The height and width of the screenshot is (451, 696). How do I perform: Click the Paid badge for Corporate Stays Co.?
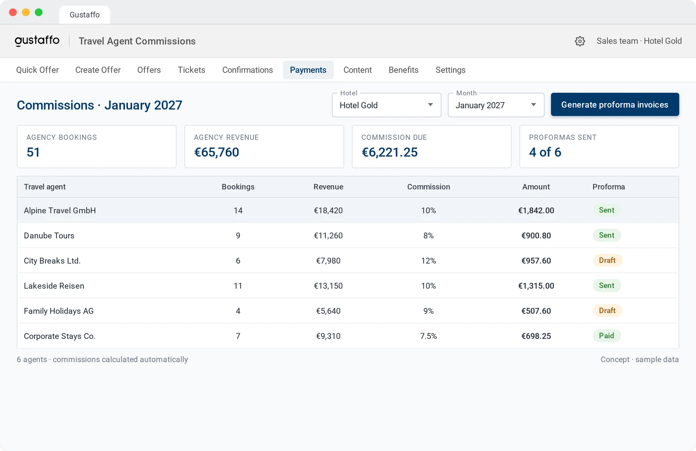coord(607,336)
